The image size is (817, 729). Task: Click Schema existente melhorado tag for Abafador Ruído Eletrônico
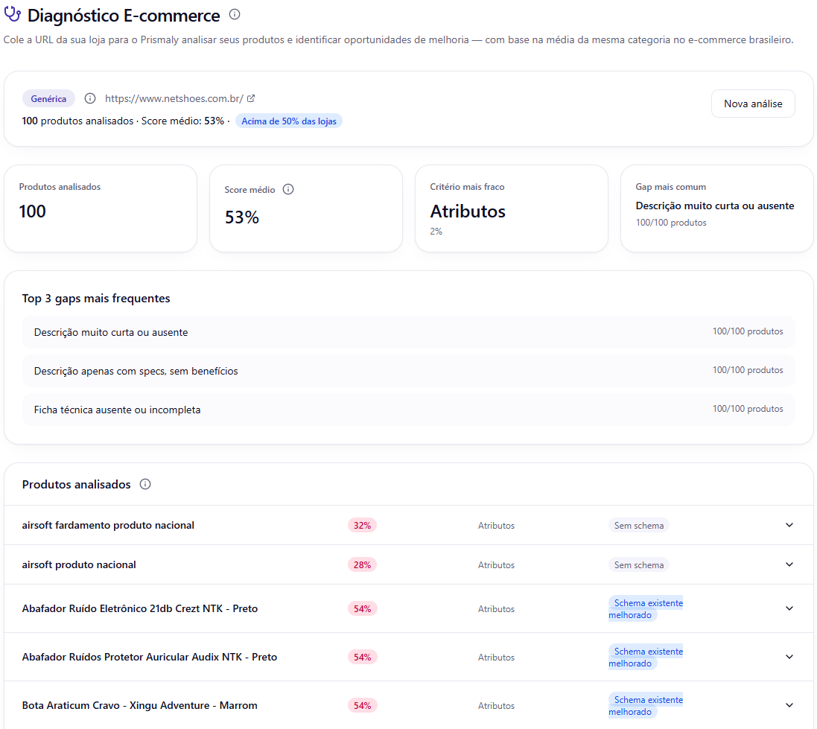[x=646, y=608]
